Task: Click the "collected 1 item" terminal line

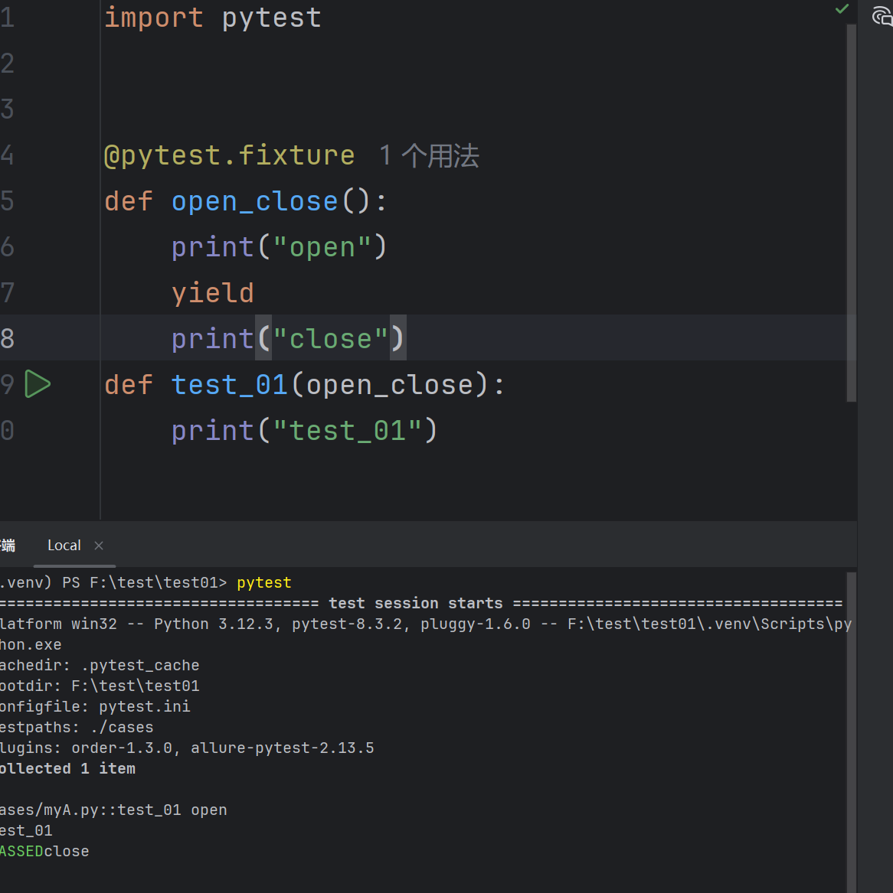Action: point(67,769)
